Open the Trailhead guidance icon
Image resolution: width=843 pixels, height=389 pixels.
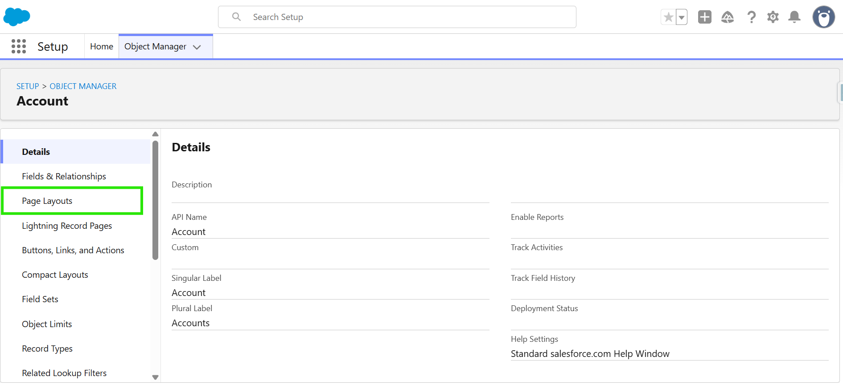point(728,17)
